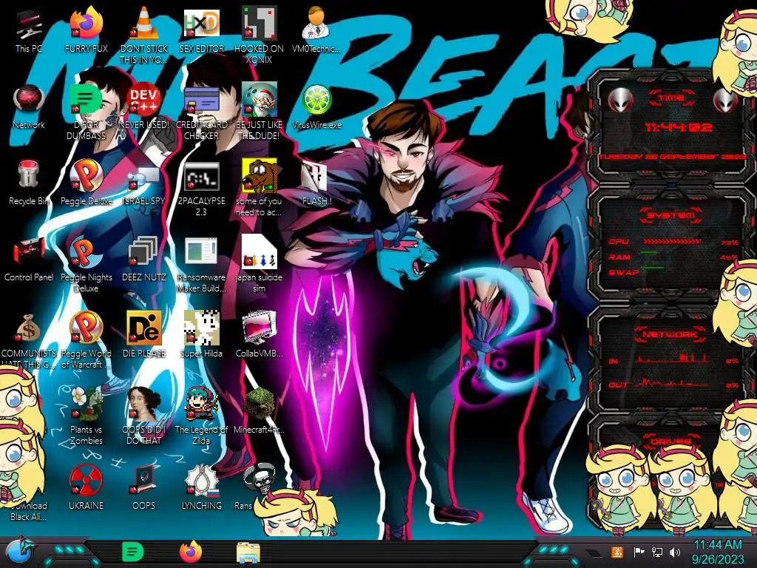This screenshot has width=757, height=568.
Task: Click the DRIVES gadget header
Action: pos(670,442)
